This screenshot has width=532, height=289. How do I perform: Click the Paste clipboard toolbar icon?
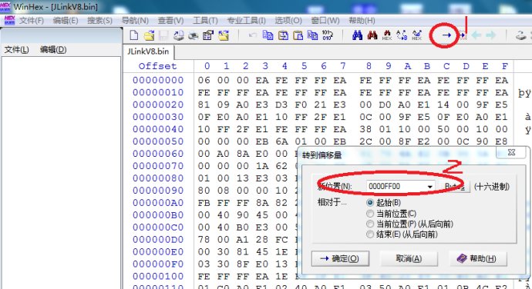(298, 35)
